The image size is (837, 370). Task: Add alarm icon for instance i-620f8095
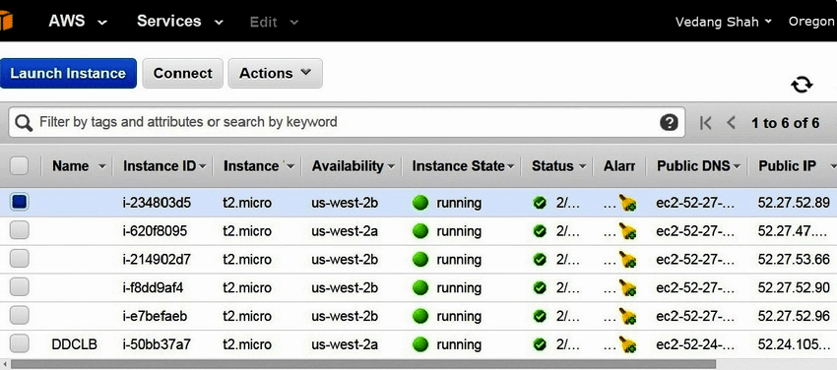pos(628,231)
